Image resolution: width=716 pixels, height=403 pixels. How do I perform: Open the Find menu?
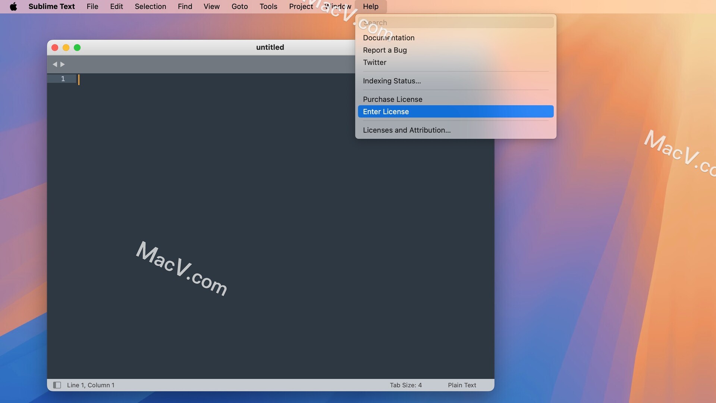coord(185,6)
